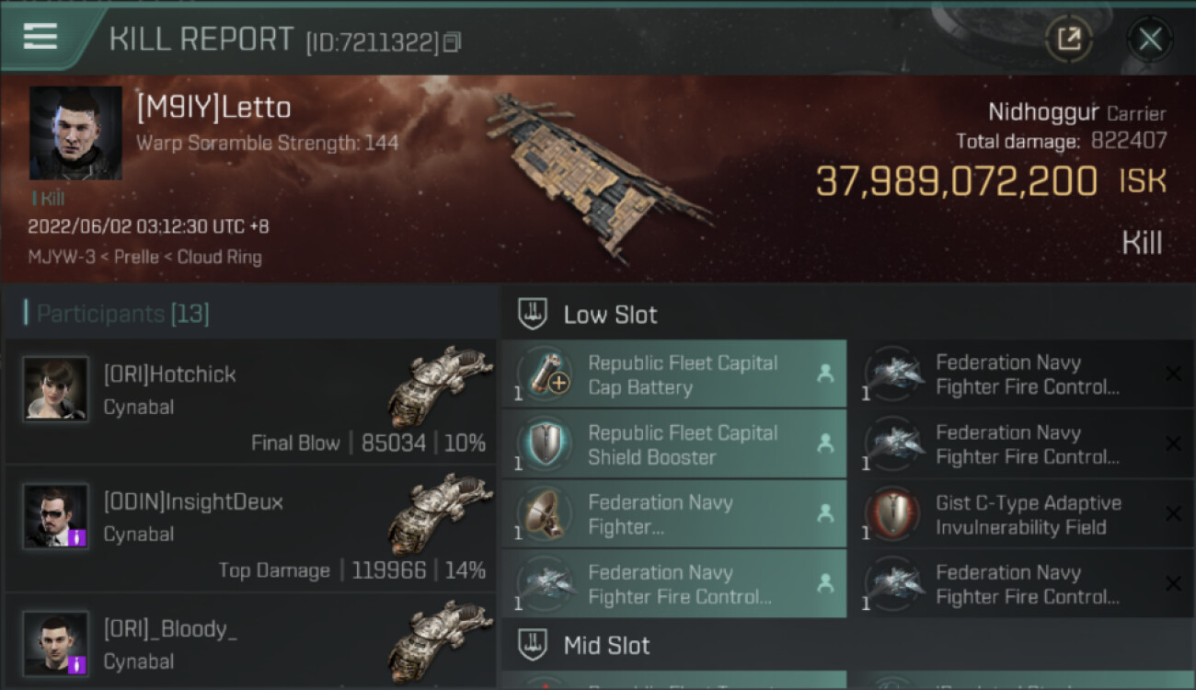This screenshot has width=1196, height=690.
Task: Open the Low Slot section header
Action: pos(610,315)
